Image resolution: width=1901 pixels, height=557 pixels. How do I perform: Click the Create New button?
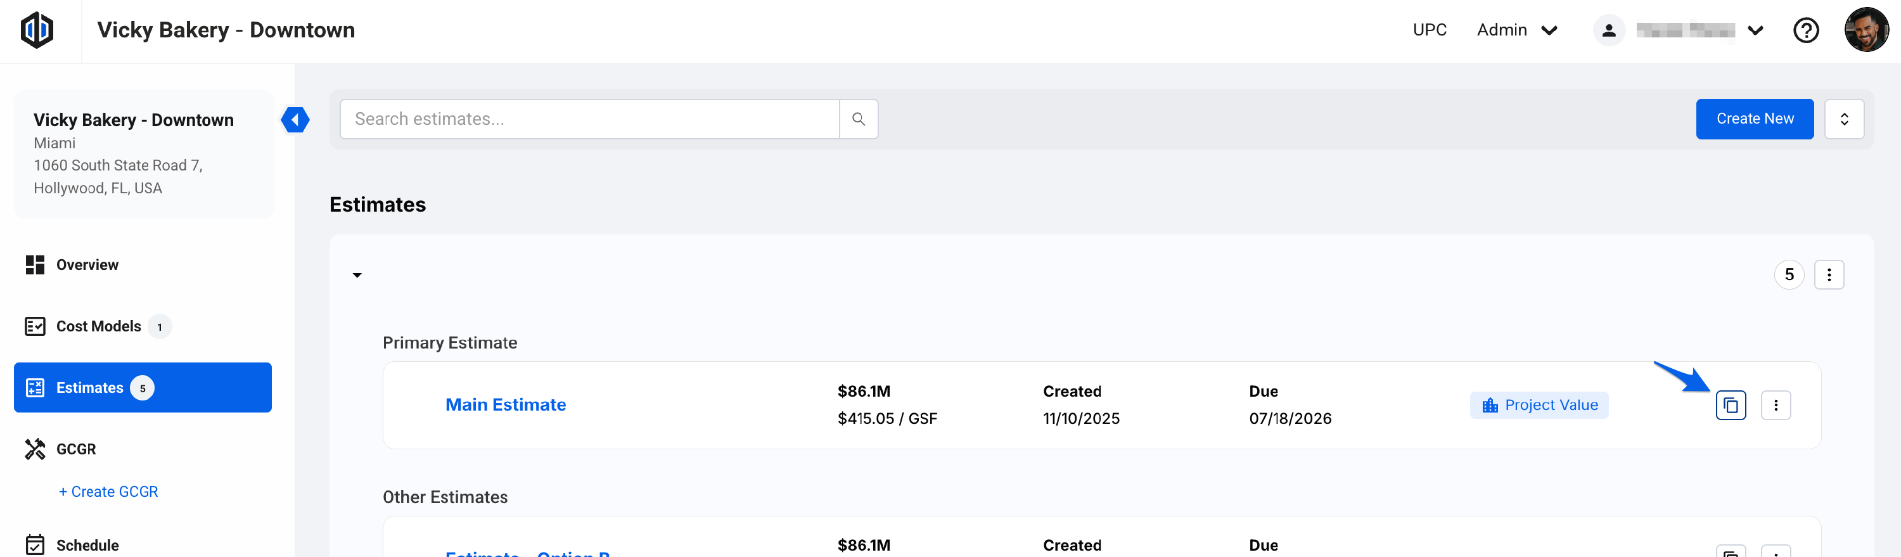tap(1754, 118)
